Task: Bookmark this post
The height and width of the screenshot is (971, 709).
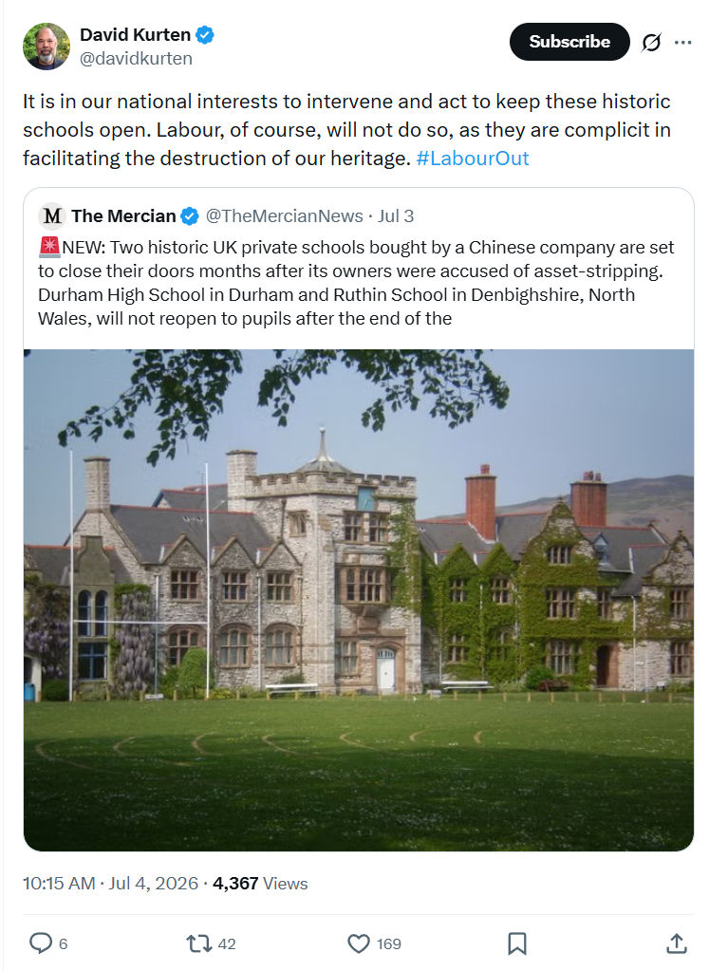Action: pyautogui.click(x=517, y=943)
